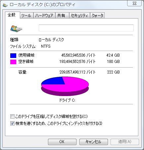The image size is (144, 150).
Task: Click the キャンセル button
Action: (x=94, y=142)
